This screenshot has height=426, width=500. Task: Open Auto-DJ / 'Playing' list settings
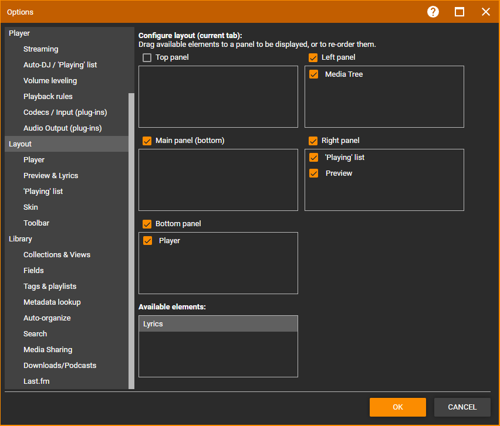pos(67,64)
